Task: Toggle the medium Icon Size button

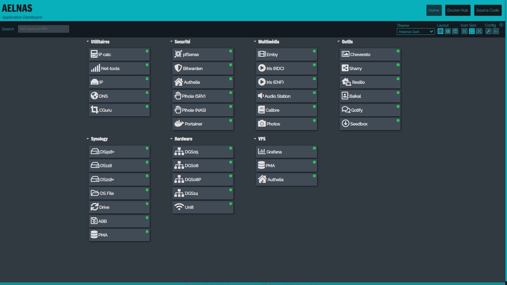Action: 472,31
